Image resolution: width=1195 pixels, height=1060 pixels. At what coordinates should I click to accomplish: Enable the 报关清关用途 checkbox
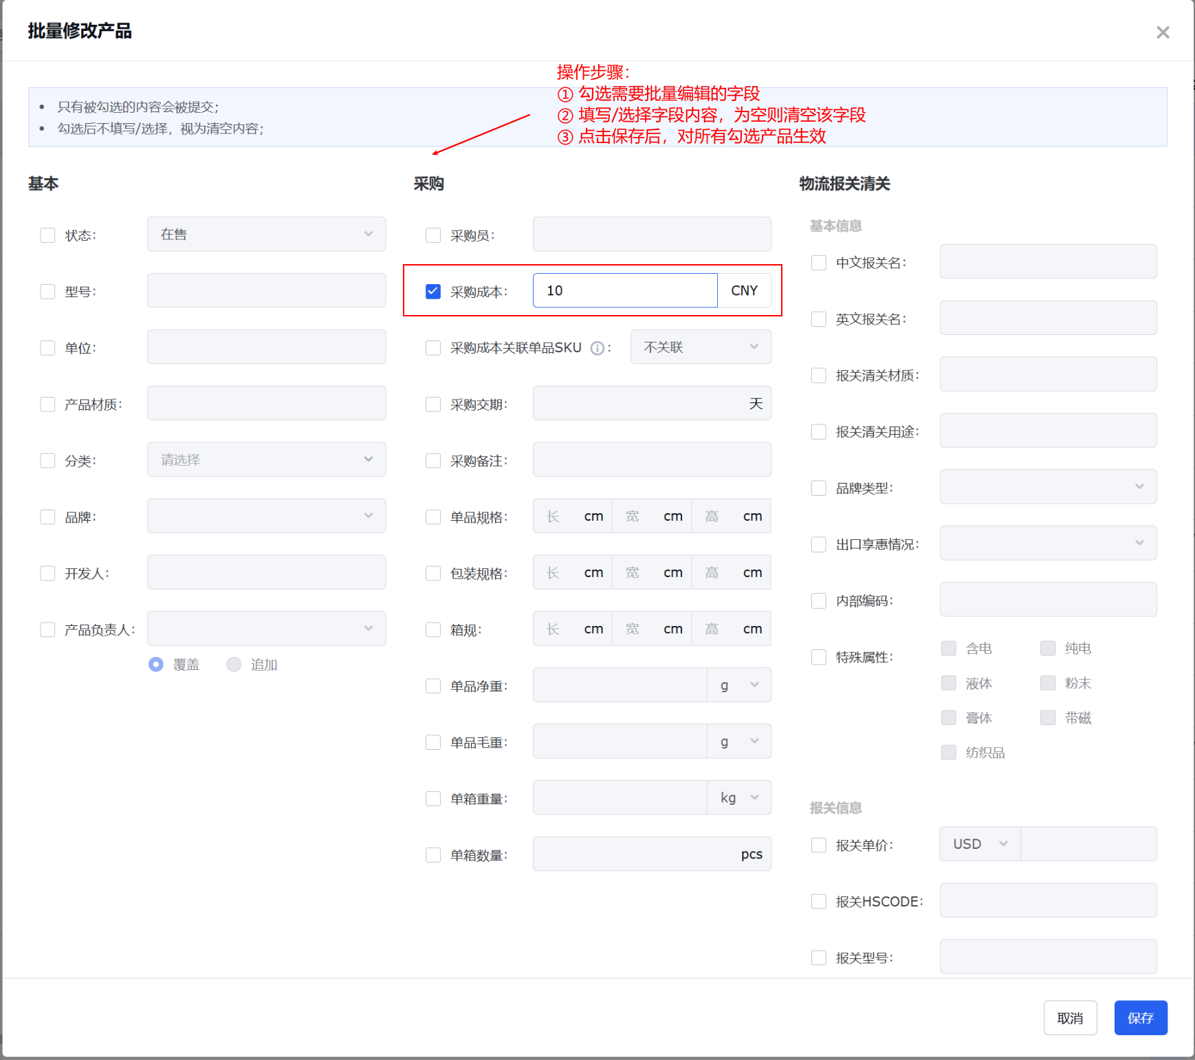[x=819, y=432]
